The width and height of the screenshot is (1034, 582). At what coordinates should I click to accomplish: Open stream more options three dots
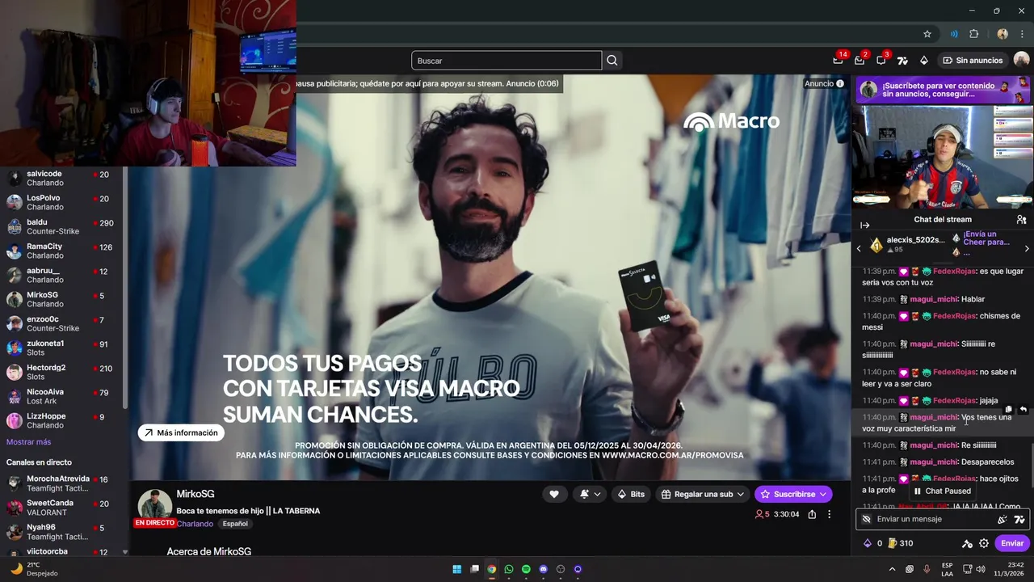pyautogui.click(x=829, y=514)
